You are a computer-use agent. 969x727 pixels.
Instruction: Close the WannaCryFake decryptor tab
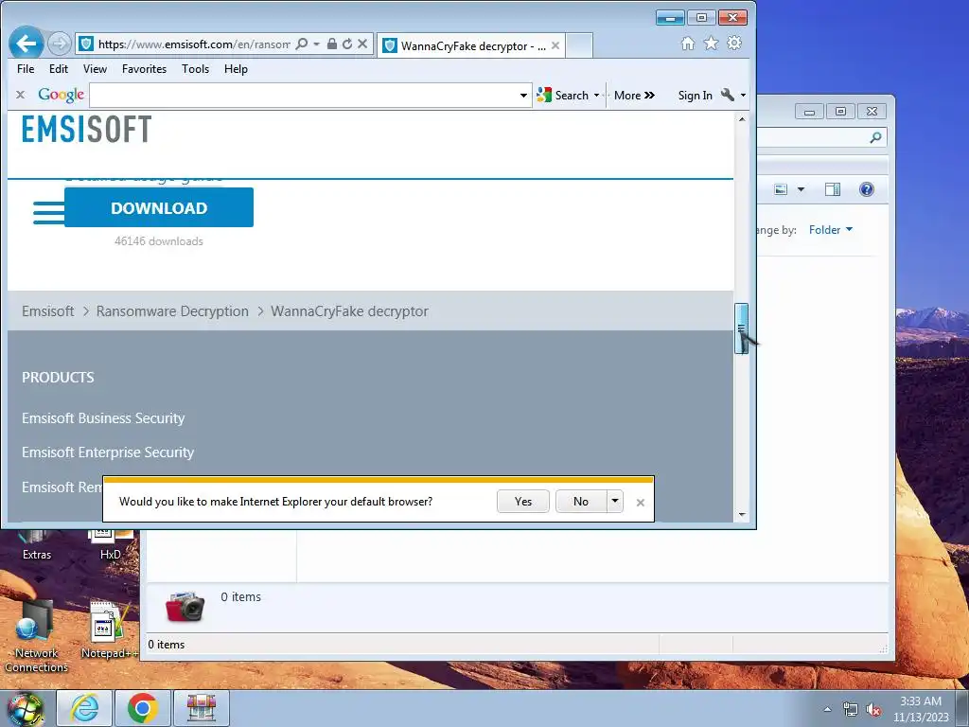click(555, 45)
